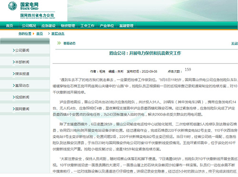Follow the 基层动态 breadcrumb link
This screenshot has width=238, height=177.
click(58, 34)
